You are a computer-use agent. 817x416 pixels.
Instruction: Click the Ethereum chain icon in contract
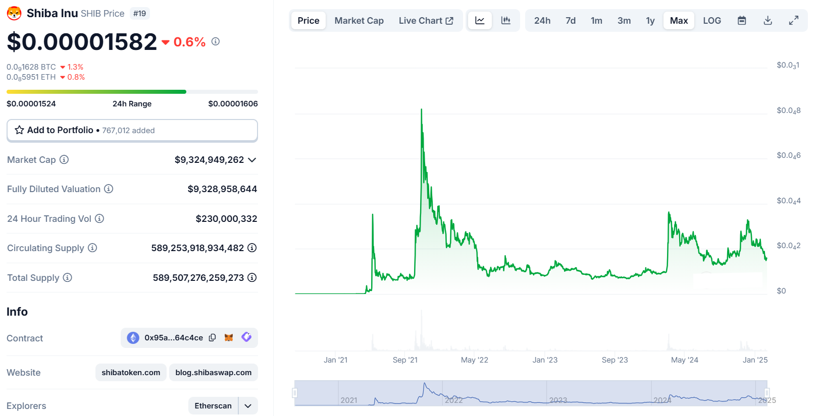coord(133,338)
